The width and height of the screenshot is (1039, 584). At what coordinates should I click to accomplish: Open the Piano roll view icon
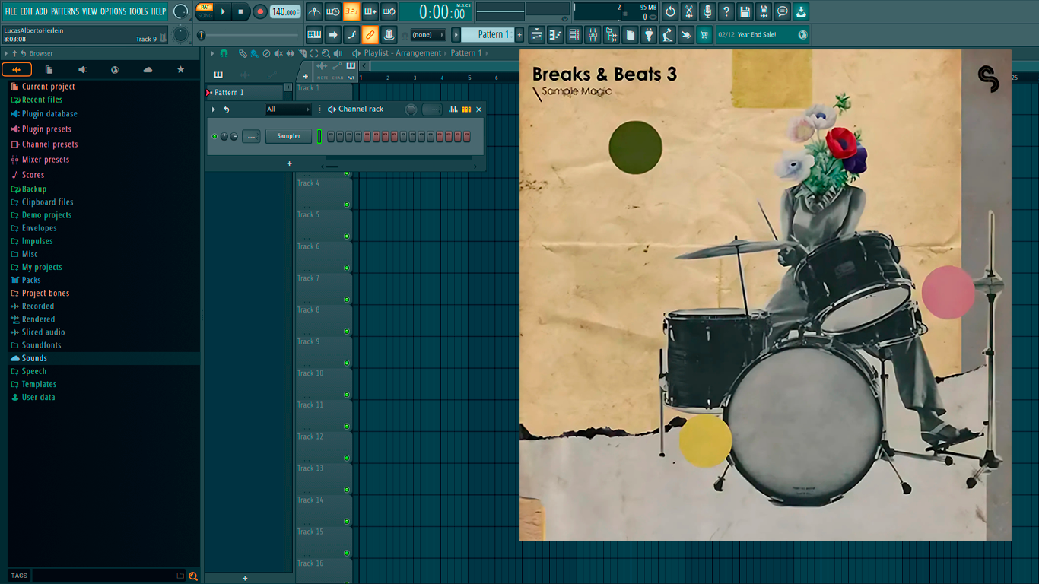[555, 34]
